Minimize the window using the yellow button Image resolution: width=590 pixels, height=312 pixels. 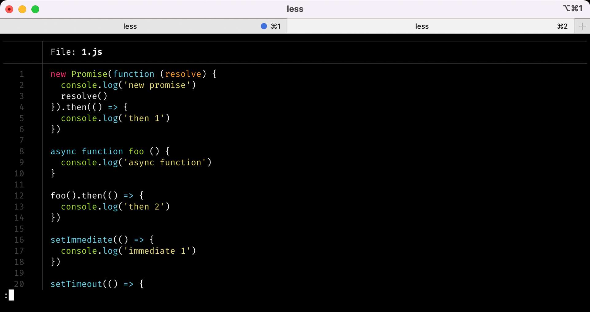pos(22,9)
